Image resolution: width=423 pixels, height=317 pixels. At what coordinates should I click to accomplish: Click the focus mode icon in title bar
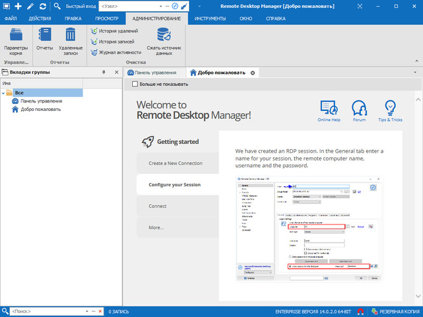click(360, 6)
